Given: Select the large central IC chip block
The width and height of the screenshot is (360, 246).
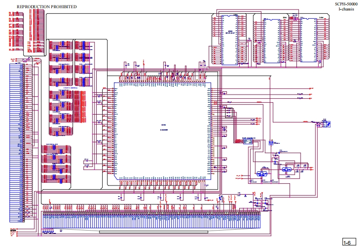Looking at the screenshot, I should 163,130.
